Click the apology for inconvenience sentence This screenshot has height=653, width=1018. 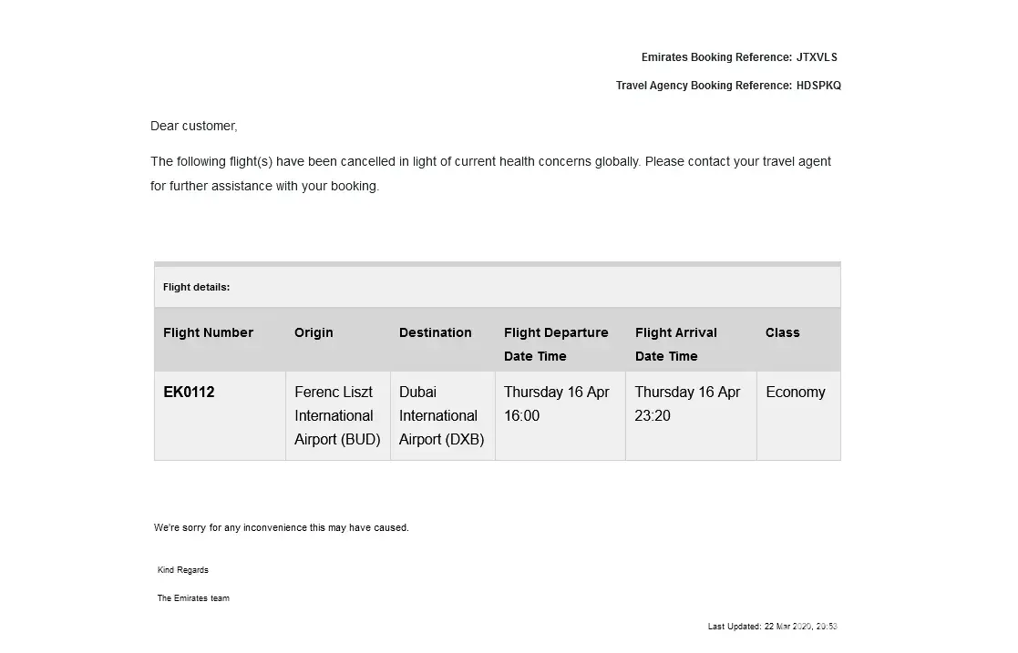pyautogui.click(x=282, y=527)
